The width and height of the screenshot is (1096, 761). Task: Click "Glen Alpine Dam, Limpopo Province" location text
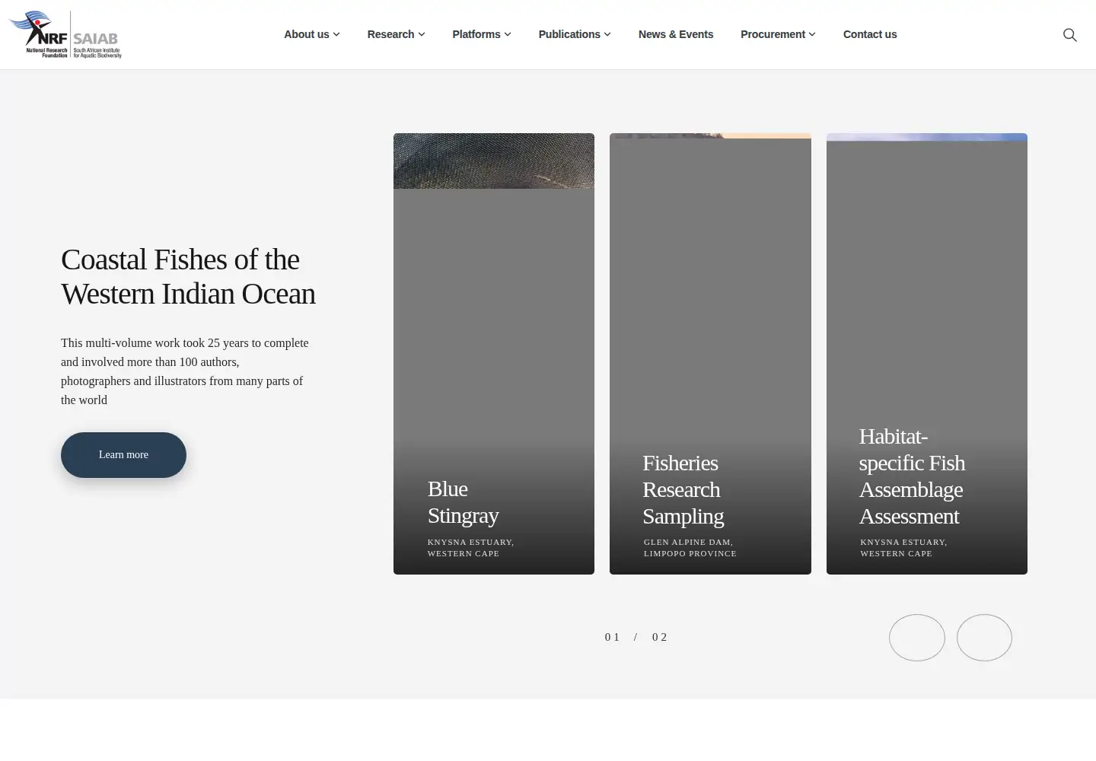690,548
